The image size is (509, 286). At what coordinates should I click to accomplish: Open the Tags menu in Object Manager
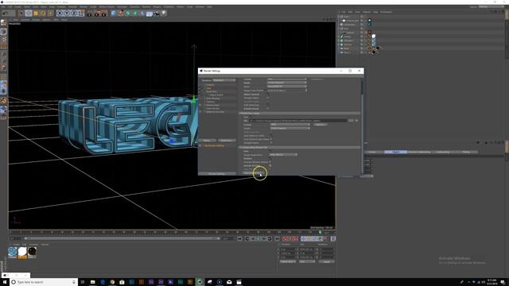point(375,12)
